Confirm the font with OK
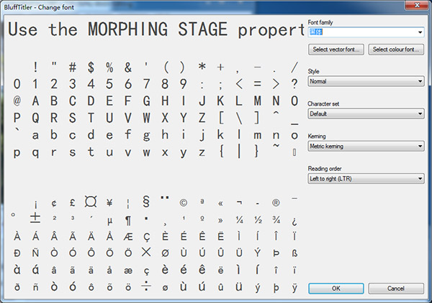Screen dimensions: 432x303 (x=336, y=288)
